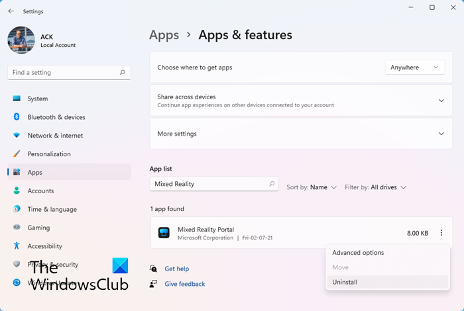Screen dimensions: 464x311
Task: Click the 1 app found text
Action: pos(167,209)
